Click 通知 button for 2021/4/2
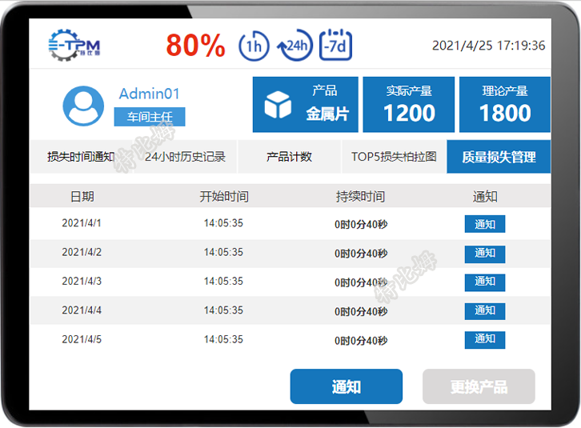581x428 pixels. click(x=485, y=254)
